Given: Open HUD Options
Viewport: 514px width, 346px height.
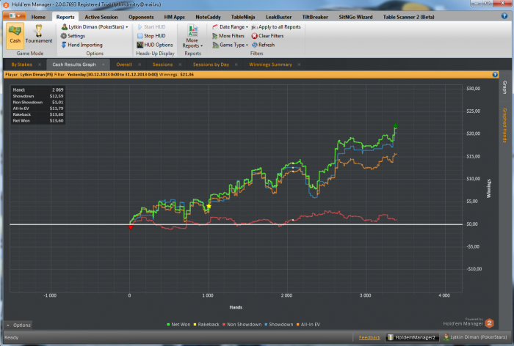Looking at the screenshot, I should [x=155, y=45].
